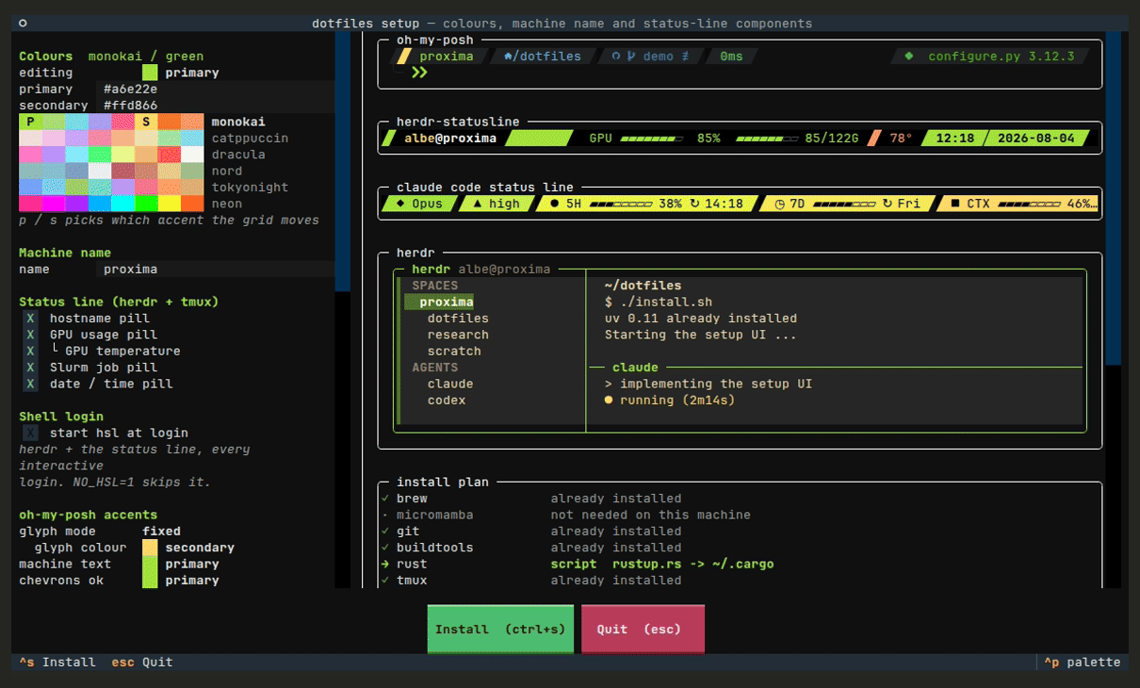Click the machine name field proxima
1140x688 pixels.
[x=215, y=270]
